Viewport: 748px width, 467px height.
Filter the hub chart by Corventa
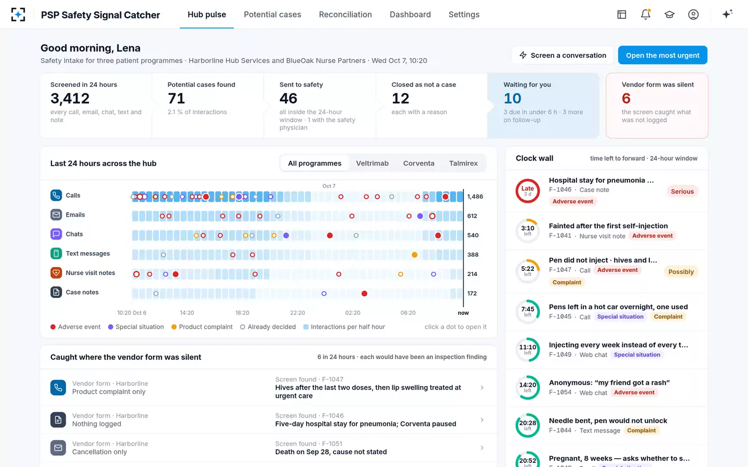coord(419,163)
